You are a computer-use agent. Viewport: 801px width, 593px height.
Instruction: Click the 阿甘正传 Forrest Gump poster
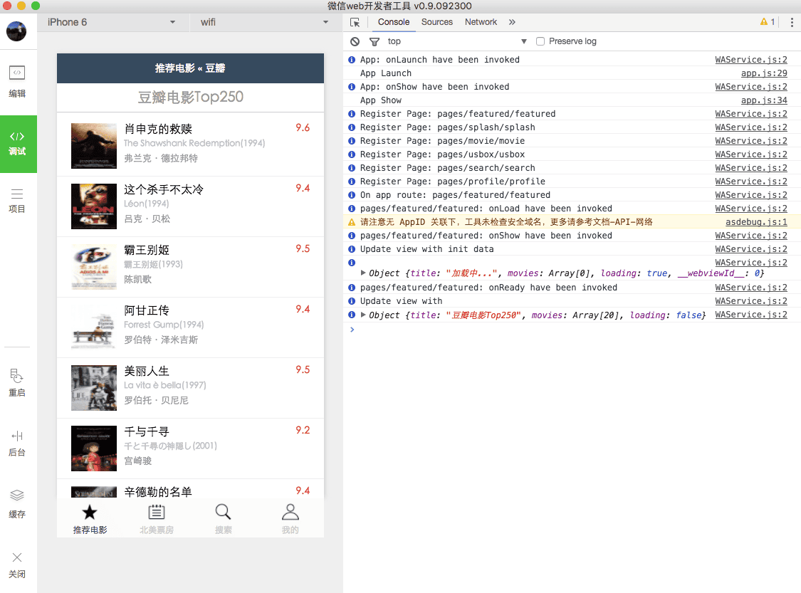point(94,327)
